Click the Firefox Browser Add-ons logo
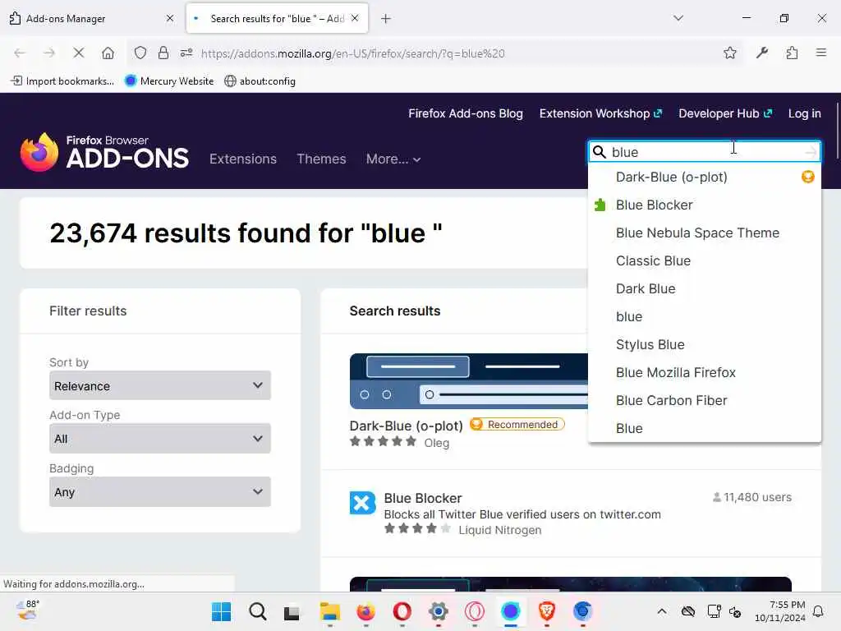Screen dimensions: 841x631 [x=104, y=152]
